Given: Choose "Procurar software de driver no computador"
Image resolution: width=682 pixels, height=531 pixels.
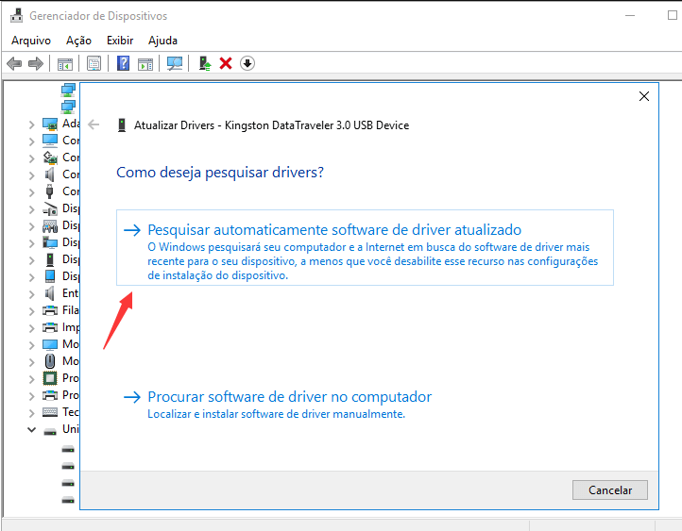Looking at the screenshot, I should pos(278,405).
